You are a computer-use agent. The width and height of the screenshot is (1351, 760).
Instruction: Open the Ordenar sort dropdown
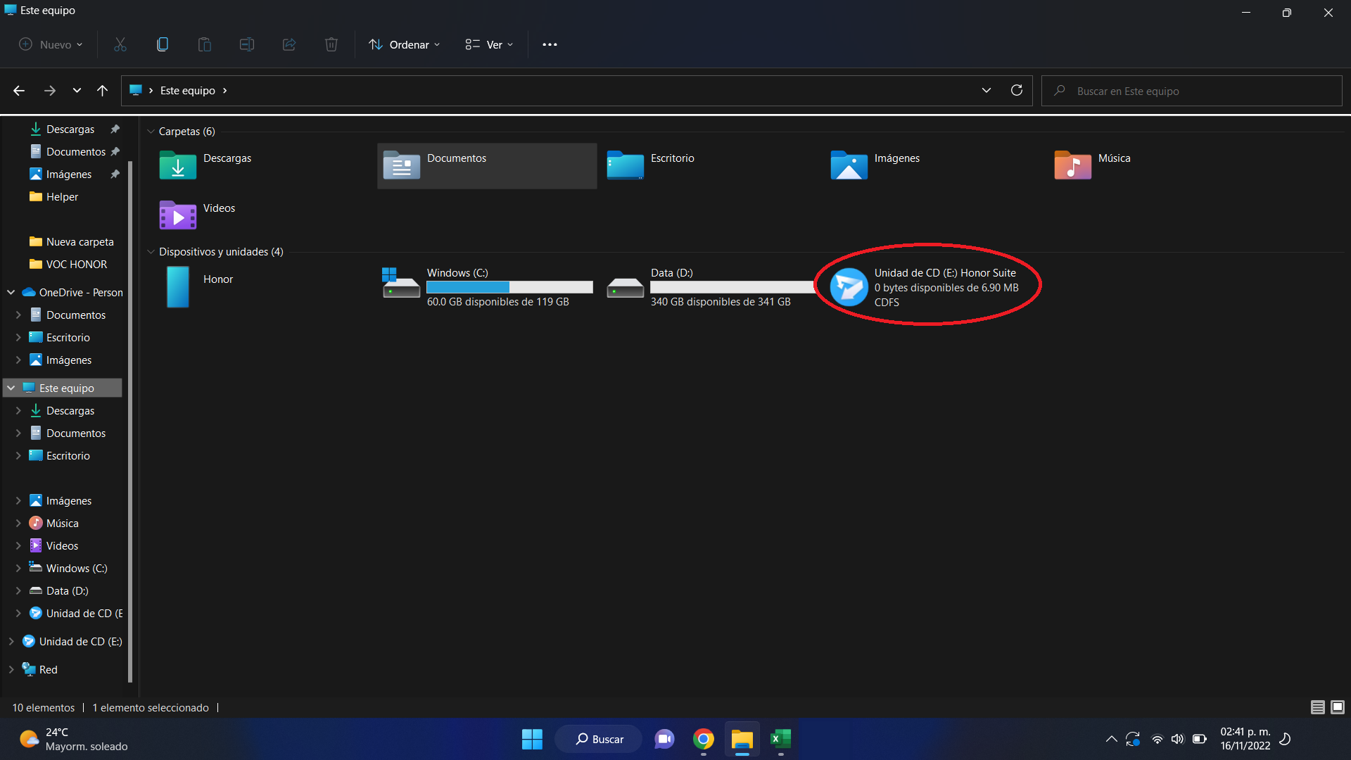405,44
